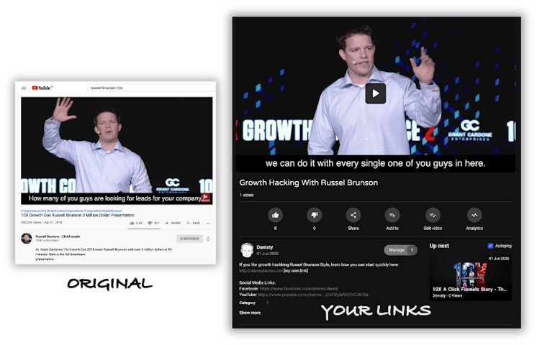The image size is (537, 345).
Task: Open the Add to playlist icon
Action: (x=392, y=214)
